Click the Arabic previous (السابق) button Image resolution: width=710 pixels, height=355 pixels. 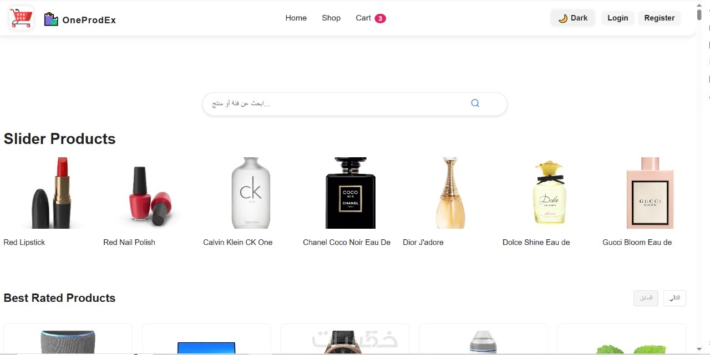click(x=646, y=298)
